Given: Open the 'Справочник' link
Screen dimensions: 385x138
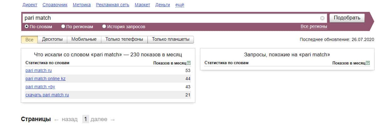Looking at the screenshot, I should click(55, 5).
